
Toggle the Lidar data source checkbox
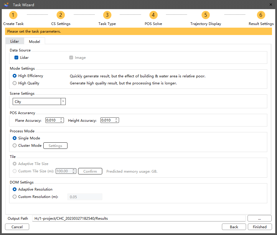17,58
